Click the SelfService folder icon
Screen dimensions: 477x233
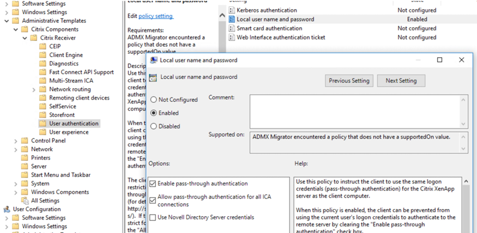[43, 106]
